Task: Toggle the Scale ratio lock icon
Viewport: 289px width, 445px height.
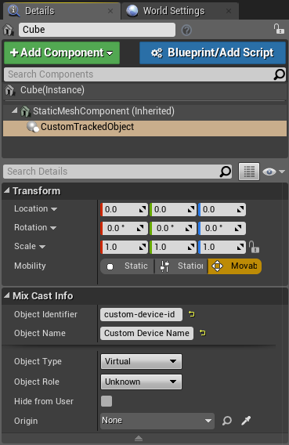Action: [x=254, y=247]
